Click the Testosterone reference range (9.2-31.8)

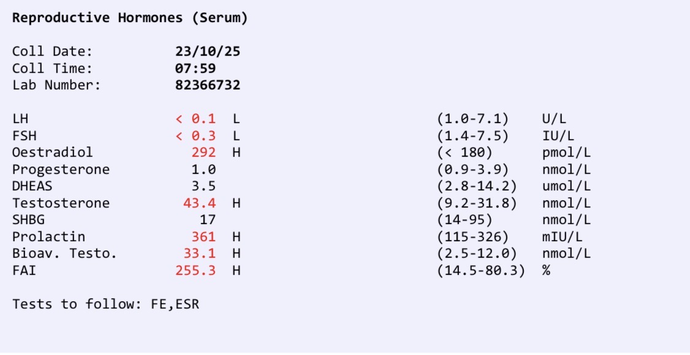coord(476,203)
